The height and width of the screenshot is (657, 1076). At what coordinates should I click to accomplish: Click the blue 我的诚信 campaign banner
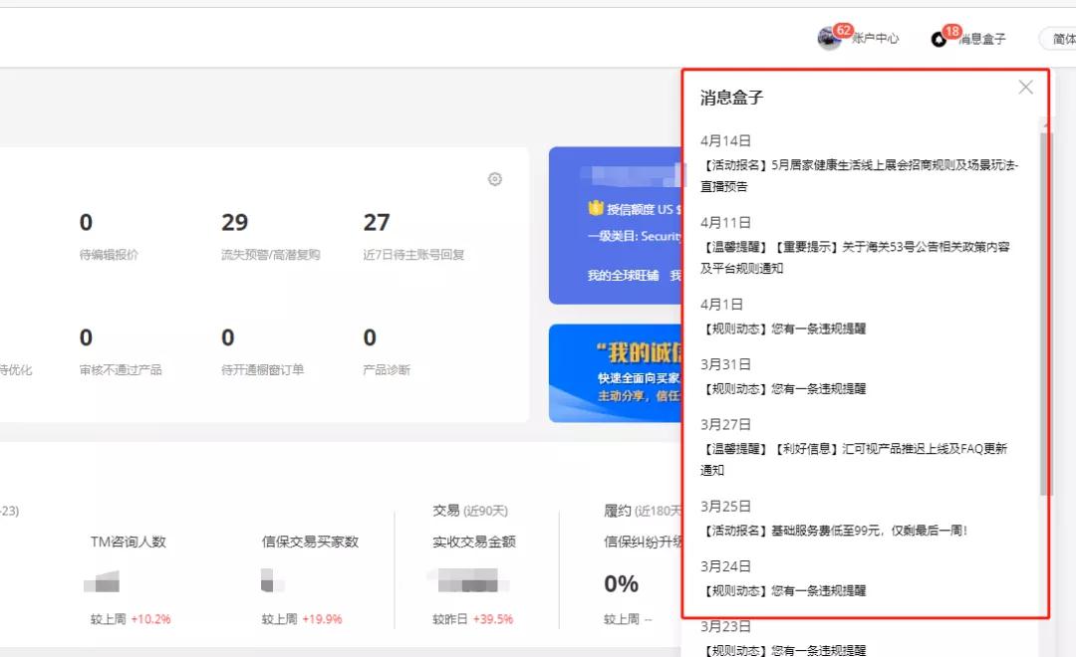coord(618,373)
